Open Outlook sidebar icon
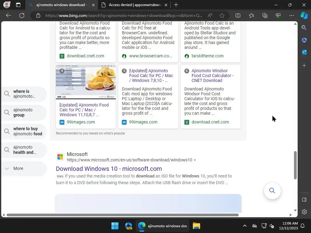The image size is (311, 233). [304, 52]
